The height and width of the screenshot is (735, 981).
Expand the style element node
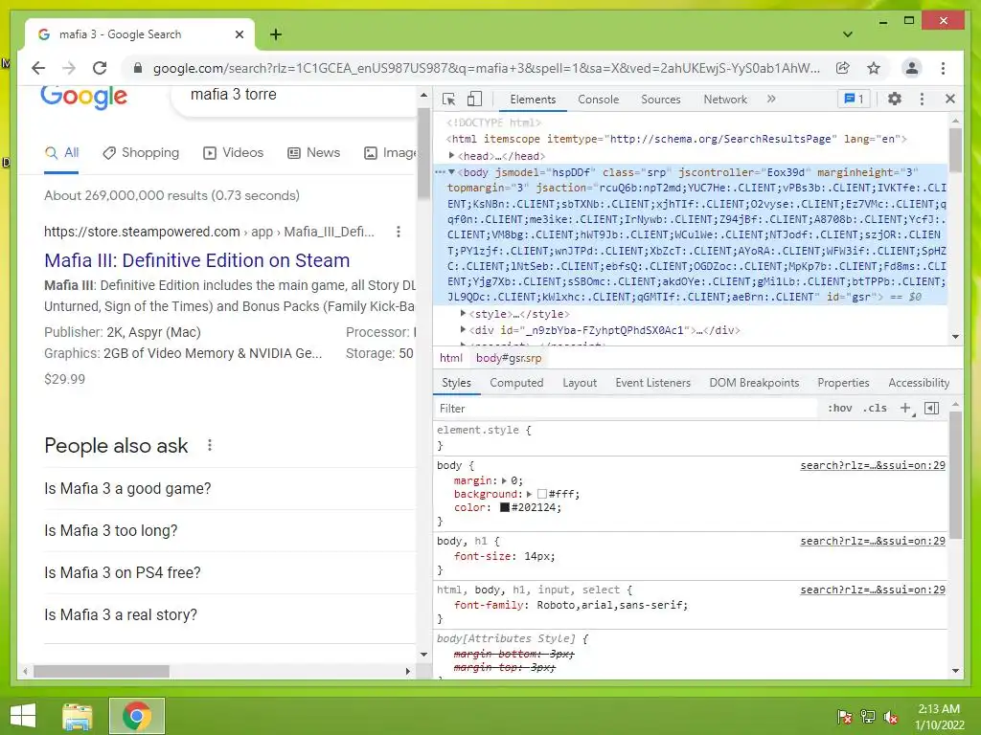coord(463,314)
